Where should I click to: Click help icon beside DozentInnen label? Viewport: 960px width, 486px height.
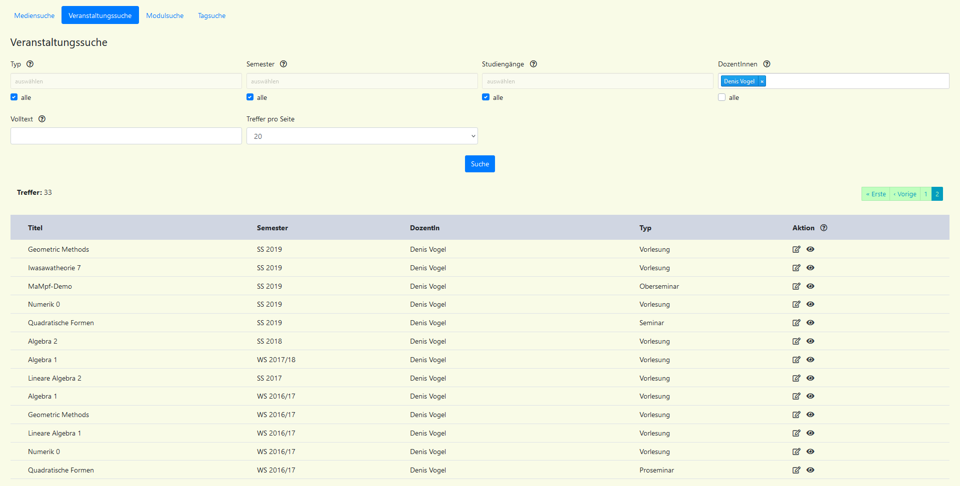[766, 64]
